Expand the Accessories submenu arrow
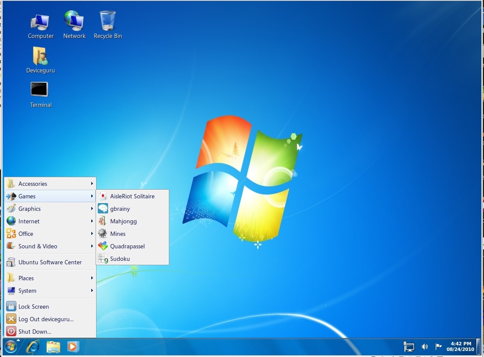Screen dimensions: 484x357 (92, 183)
